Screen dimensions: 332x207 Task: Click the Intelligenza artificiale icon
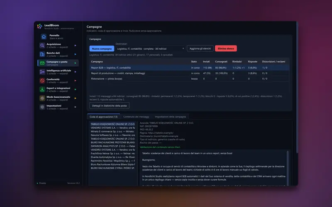pos(42,72)
